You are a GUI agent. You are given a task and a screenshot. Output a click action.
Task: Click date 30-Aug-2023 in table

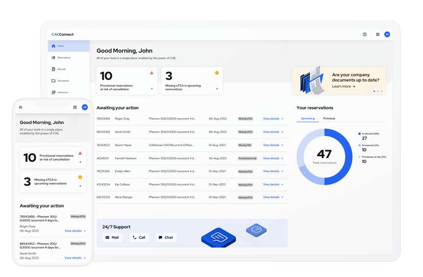pos(218,158)
